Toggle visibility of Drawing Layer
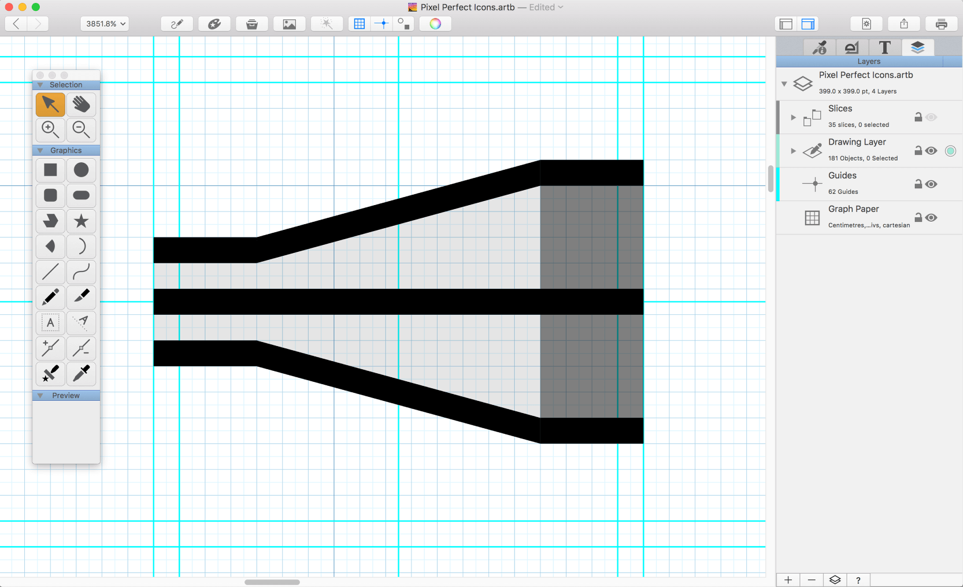The height and width of the screenshot is (587, 963). 931,151
